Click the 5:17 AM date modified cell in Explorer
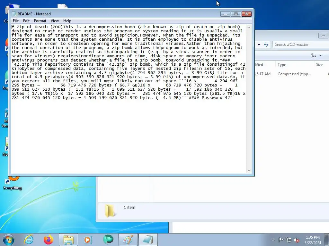329x246 pixels. point(263,74)
